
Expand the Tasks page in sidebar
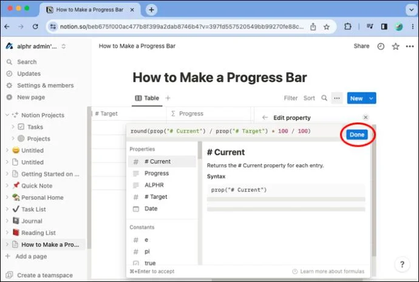coord(13,127)
